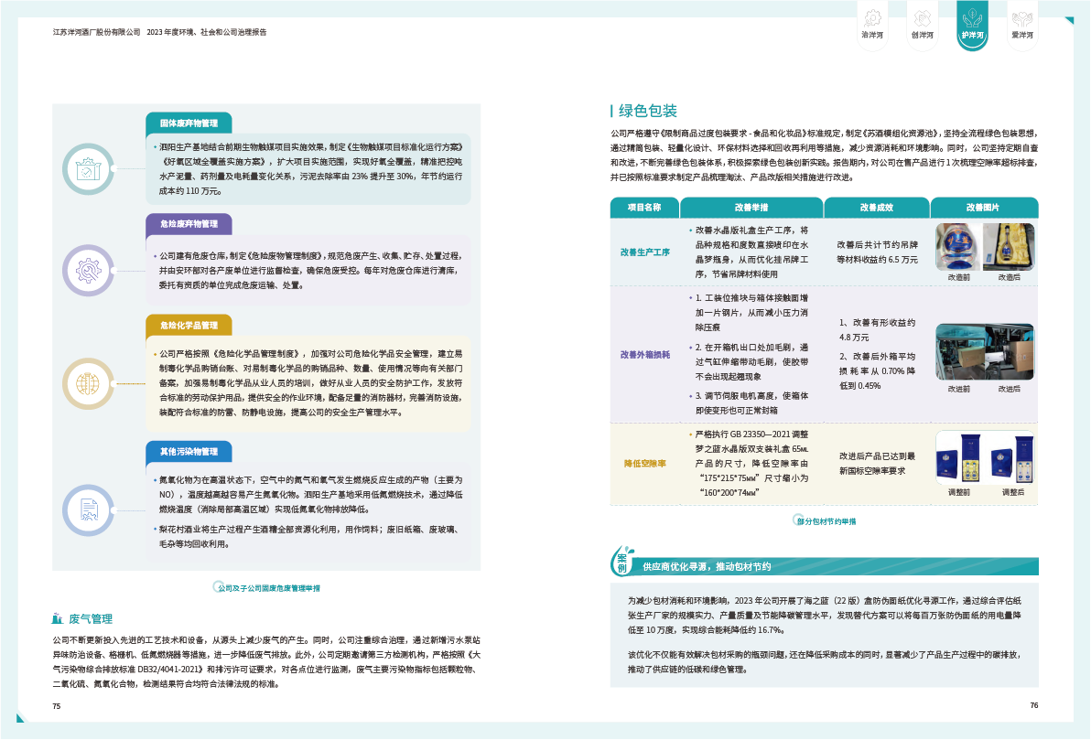The width and height of the screenshot is (1091, 740).
Task: Click the 案例 droplet badge icon
Action: pos(622,563)
